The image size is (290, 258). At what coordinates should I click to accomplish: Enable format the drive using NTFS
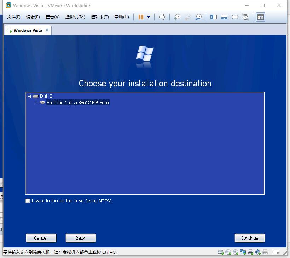point(28,201)
